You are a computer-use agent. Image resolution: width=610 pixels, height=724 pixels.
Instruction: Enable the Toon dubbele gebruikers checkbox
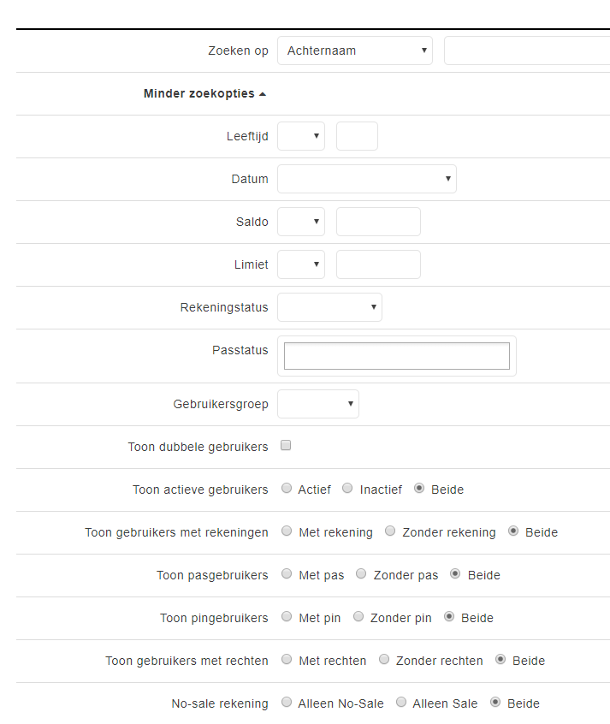tap(286, 446)
